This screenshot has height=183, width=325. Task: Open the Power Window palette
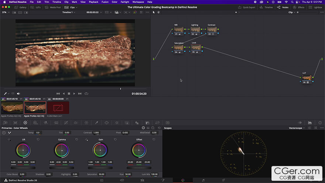click(106, 123)
